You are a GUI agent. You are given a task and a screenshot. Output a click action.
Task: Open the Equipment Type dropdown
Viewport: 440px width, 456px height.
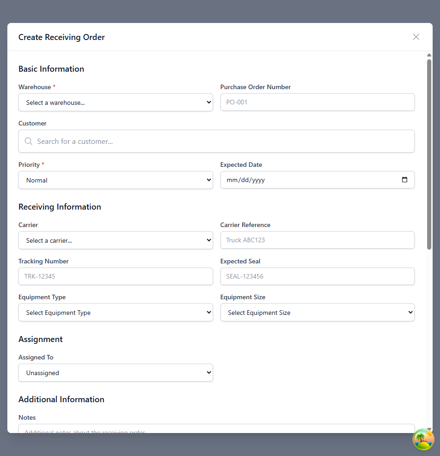click(x=115, y=312)
